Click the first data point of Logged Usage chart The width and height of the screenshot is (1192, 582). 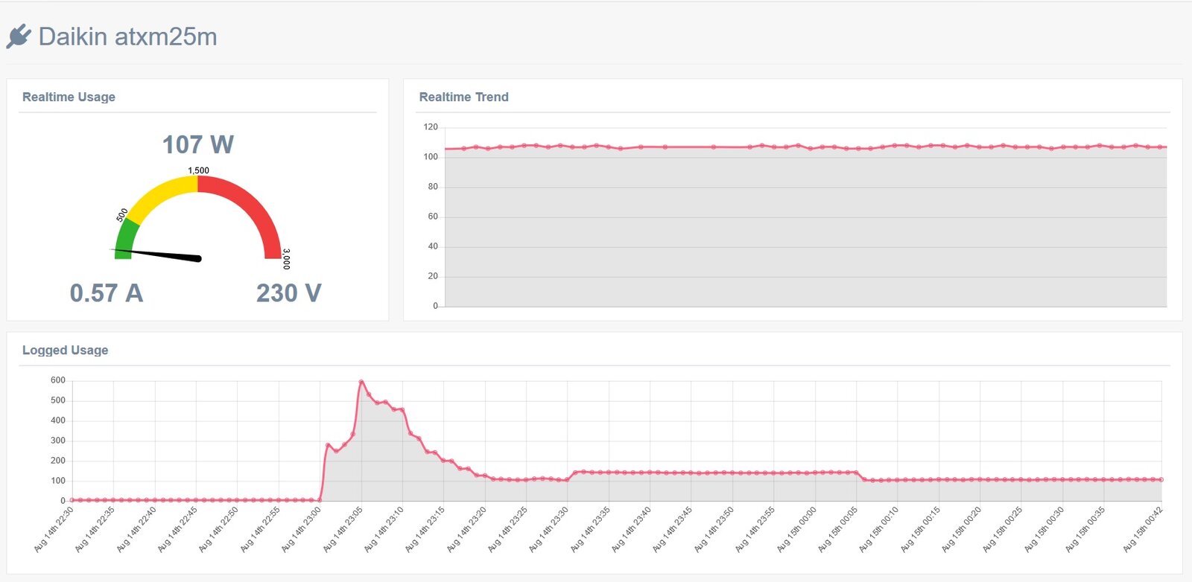coord(72,500)
